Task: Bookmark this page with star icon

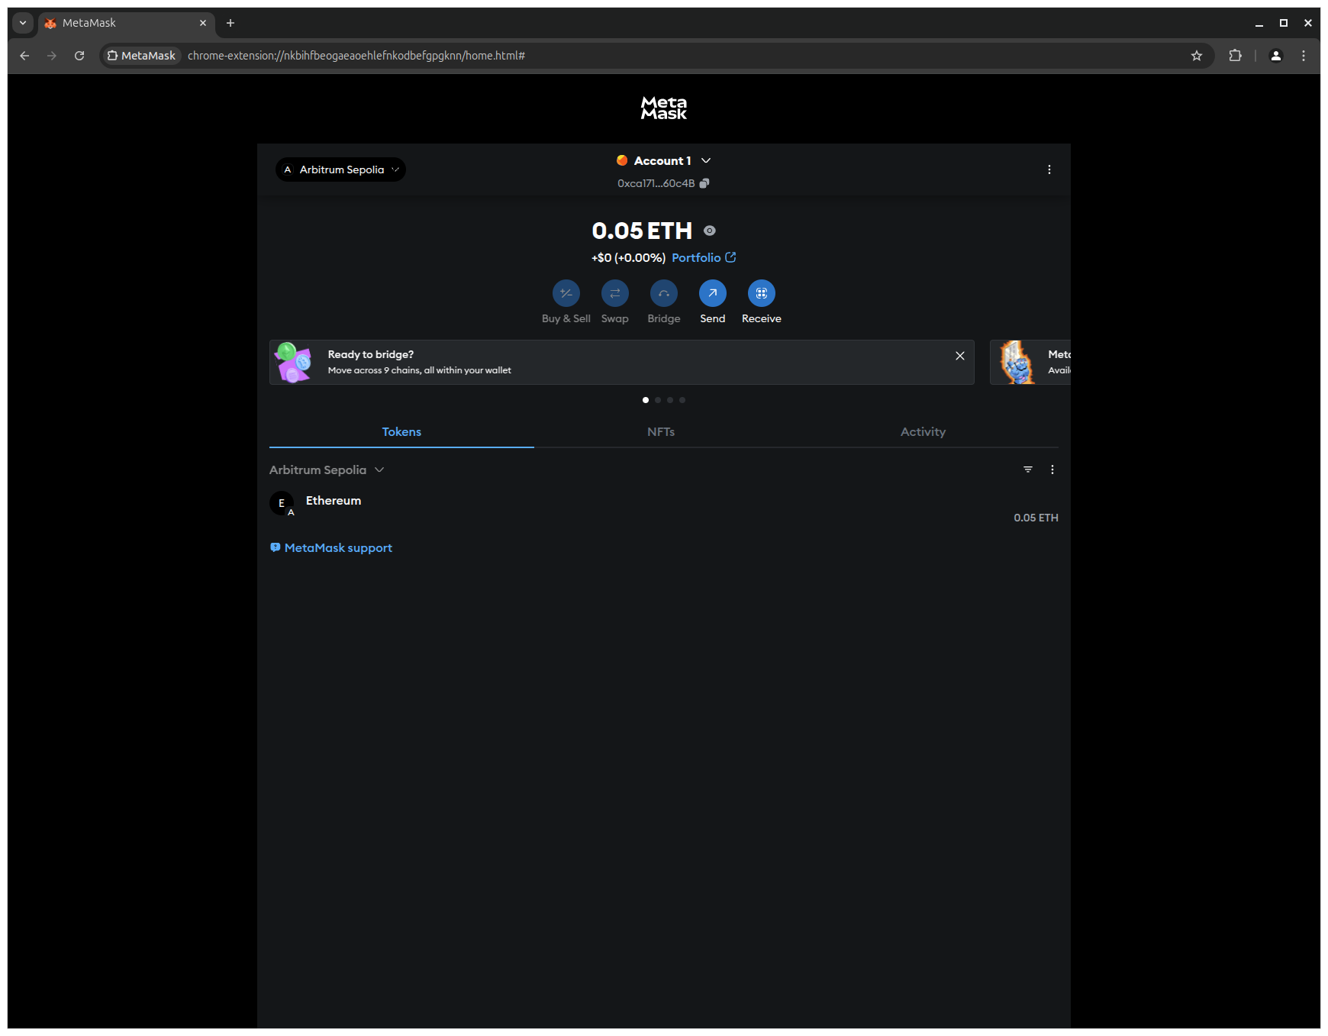Action: pyautogui.click(x=1197, y=56)
